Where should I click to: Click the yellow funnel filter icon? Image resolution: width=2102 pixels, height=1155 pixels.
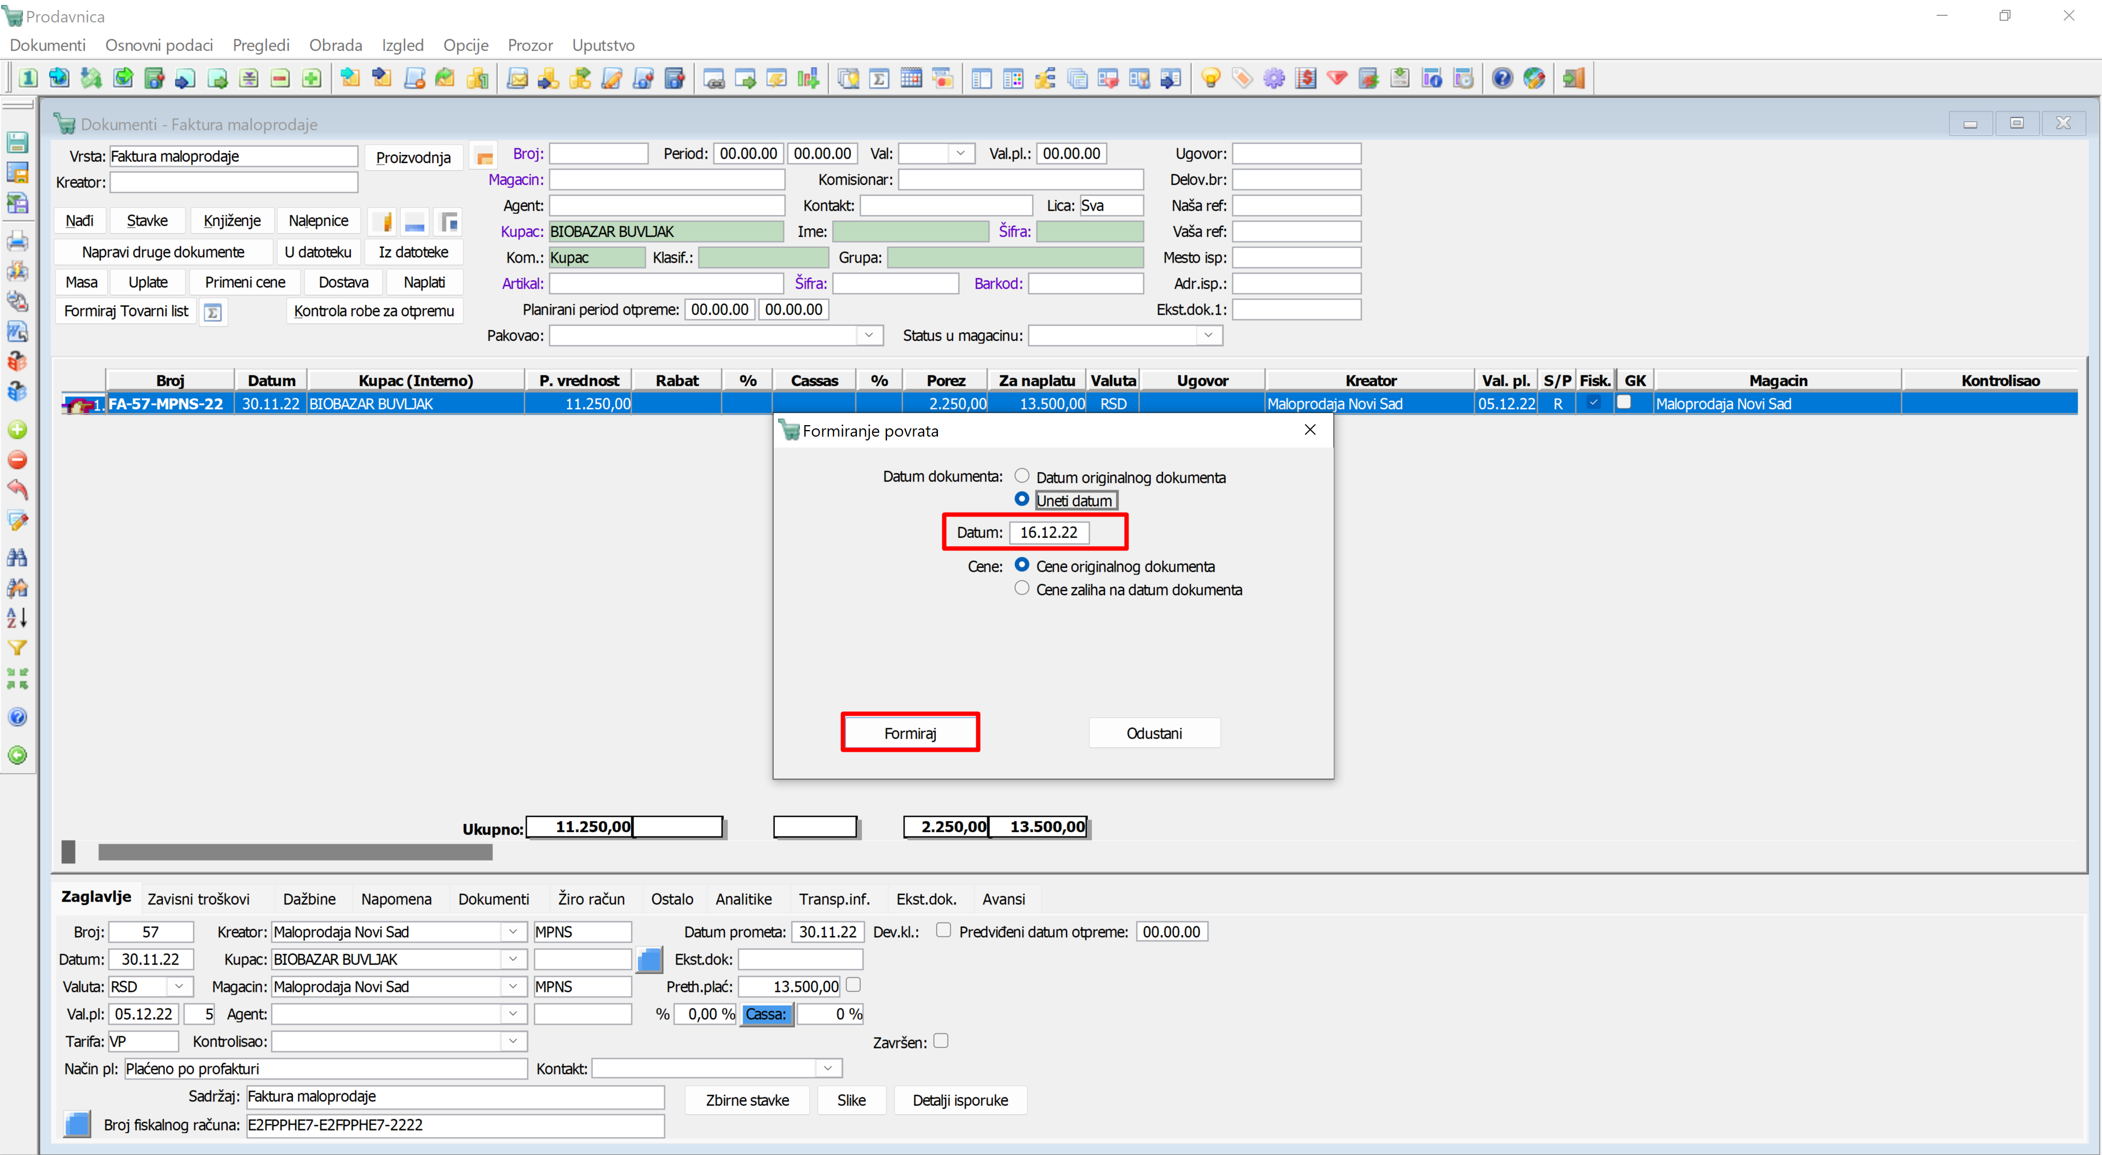(x=17, y=648)
